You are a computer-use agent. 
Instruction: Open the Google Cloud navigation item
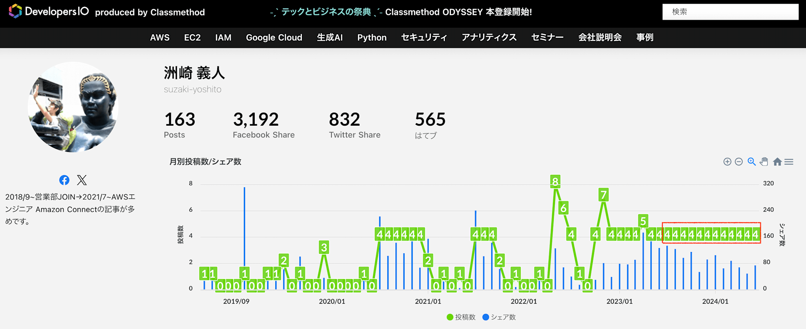click(274, 37)
